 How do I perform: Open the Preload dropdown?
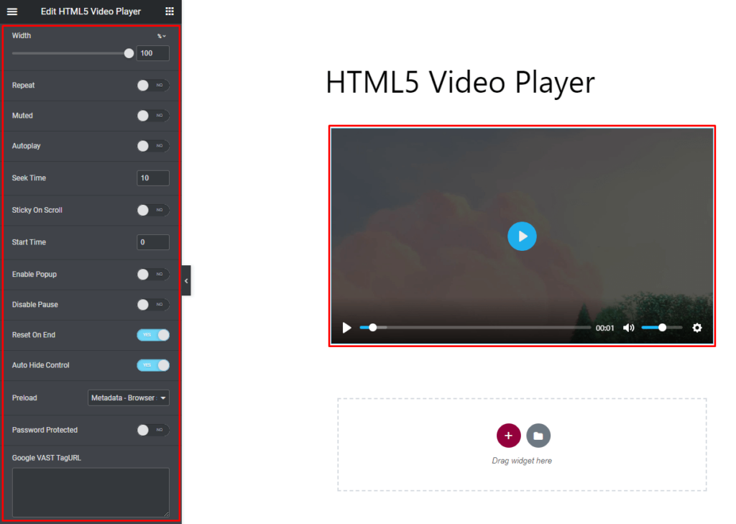pyautogui.click(x=128, y=397)
